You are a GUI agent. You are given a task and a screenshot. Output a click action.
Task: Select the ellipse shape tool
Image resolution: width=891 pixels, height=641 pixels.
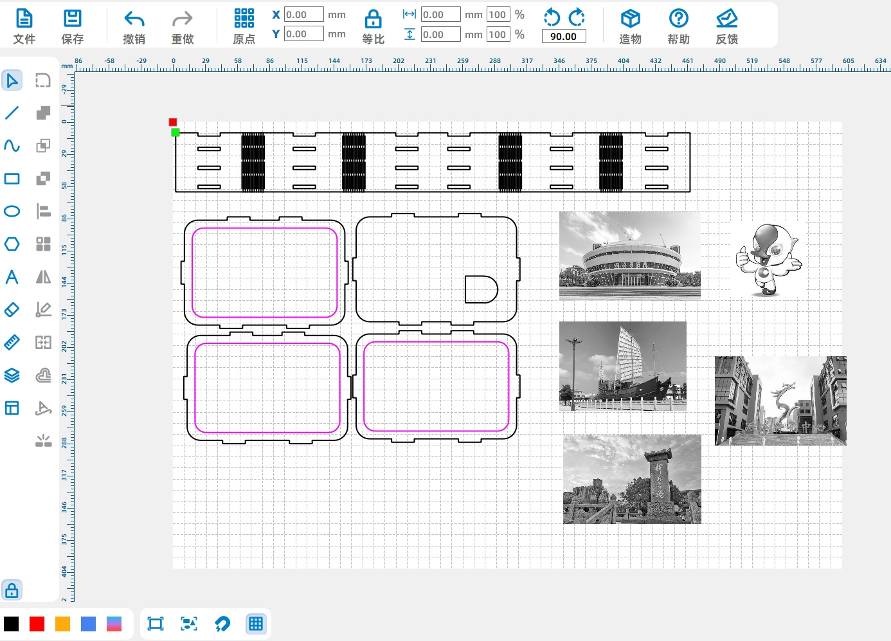(x=12, y=212)
